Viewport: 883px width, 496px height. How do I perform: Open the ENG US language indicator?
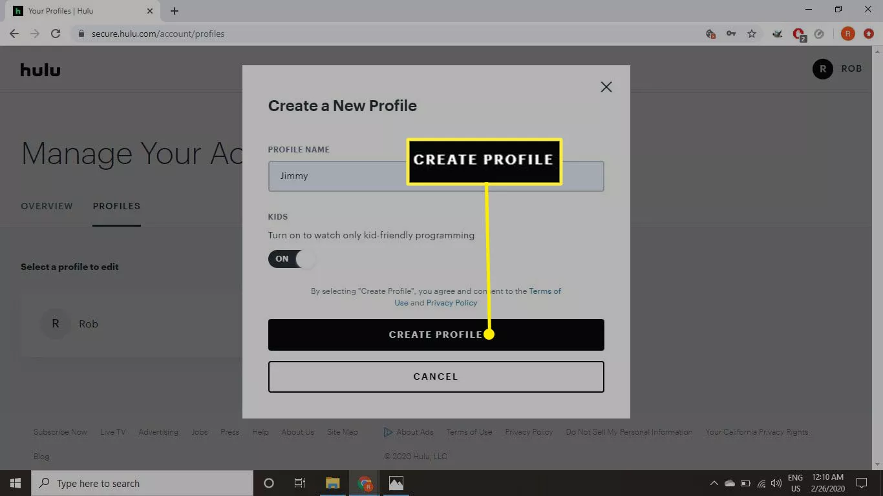[795, 483]
